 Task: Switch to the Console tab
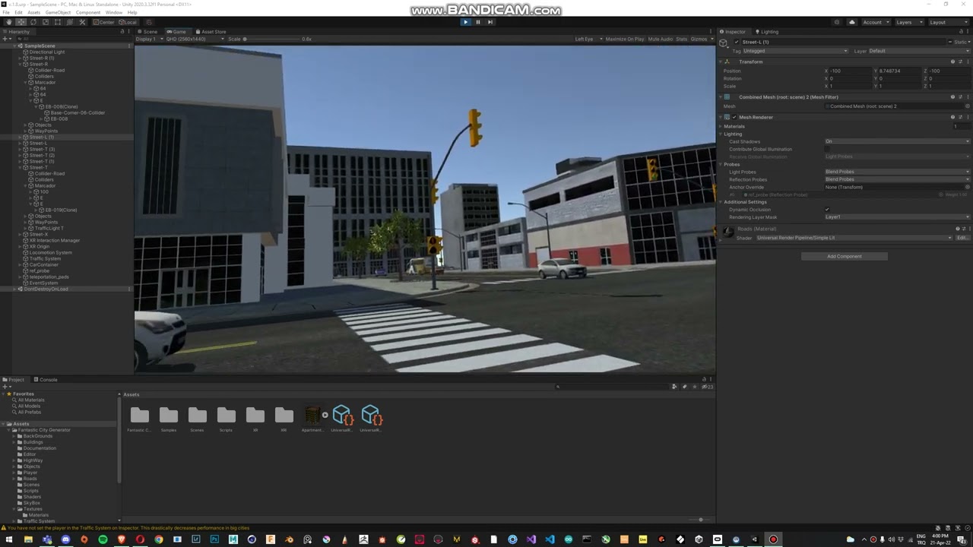(48, 379)
